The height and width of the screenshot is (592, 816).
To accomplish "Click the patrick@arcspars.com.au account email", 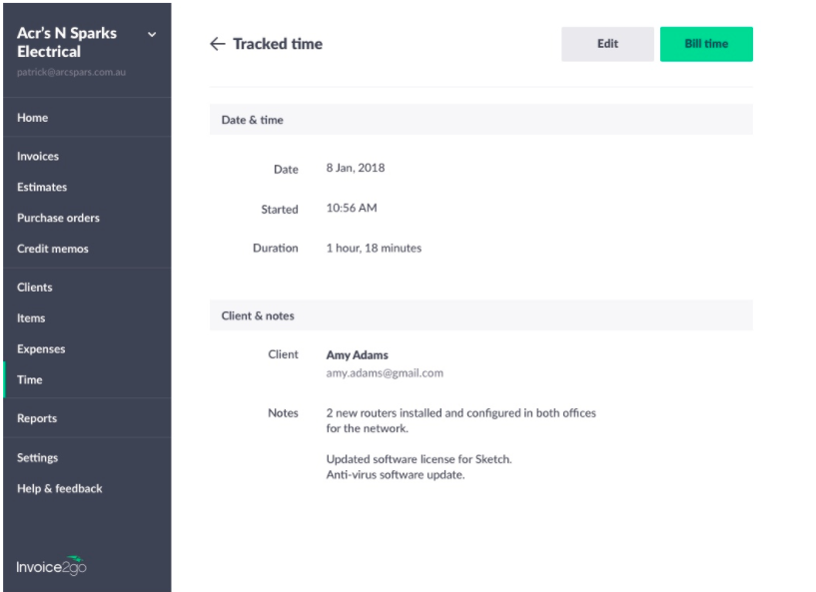I will (x=71, y=72).
